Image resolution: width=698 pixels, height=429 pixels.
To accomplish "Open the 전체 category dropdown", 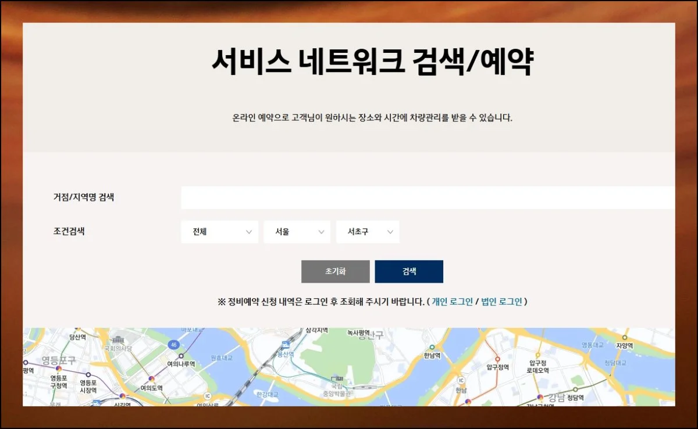I will (x=220, y=232).
